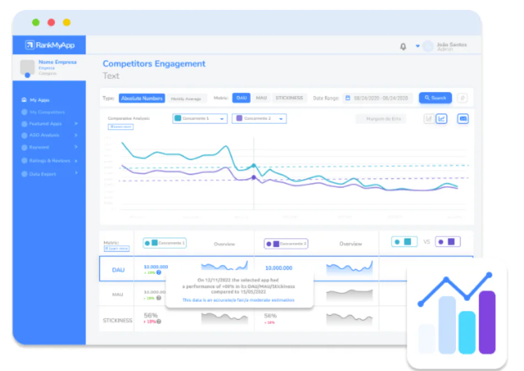
Task: Open Featured Apps in the sidebar
Action: [45, 124]
